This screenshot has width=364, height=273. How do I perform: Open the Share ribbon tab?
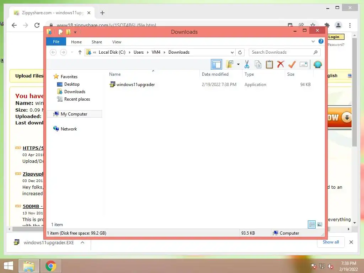(97, 42)
